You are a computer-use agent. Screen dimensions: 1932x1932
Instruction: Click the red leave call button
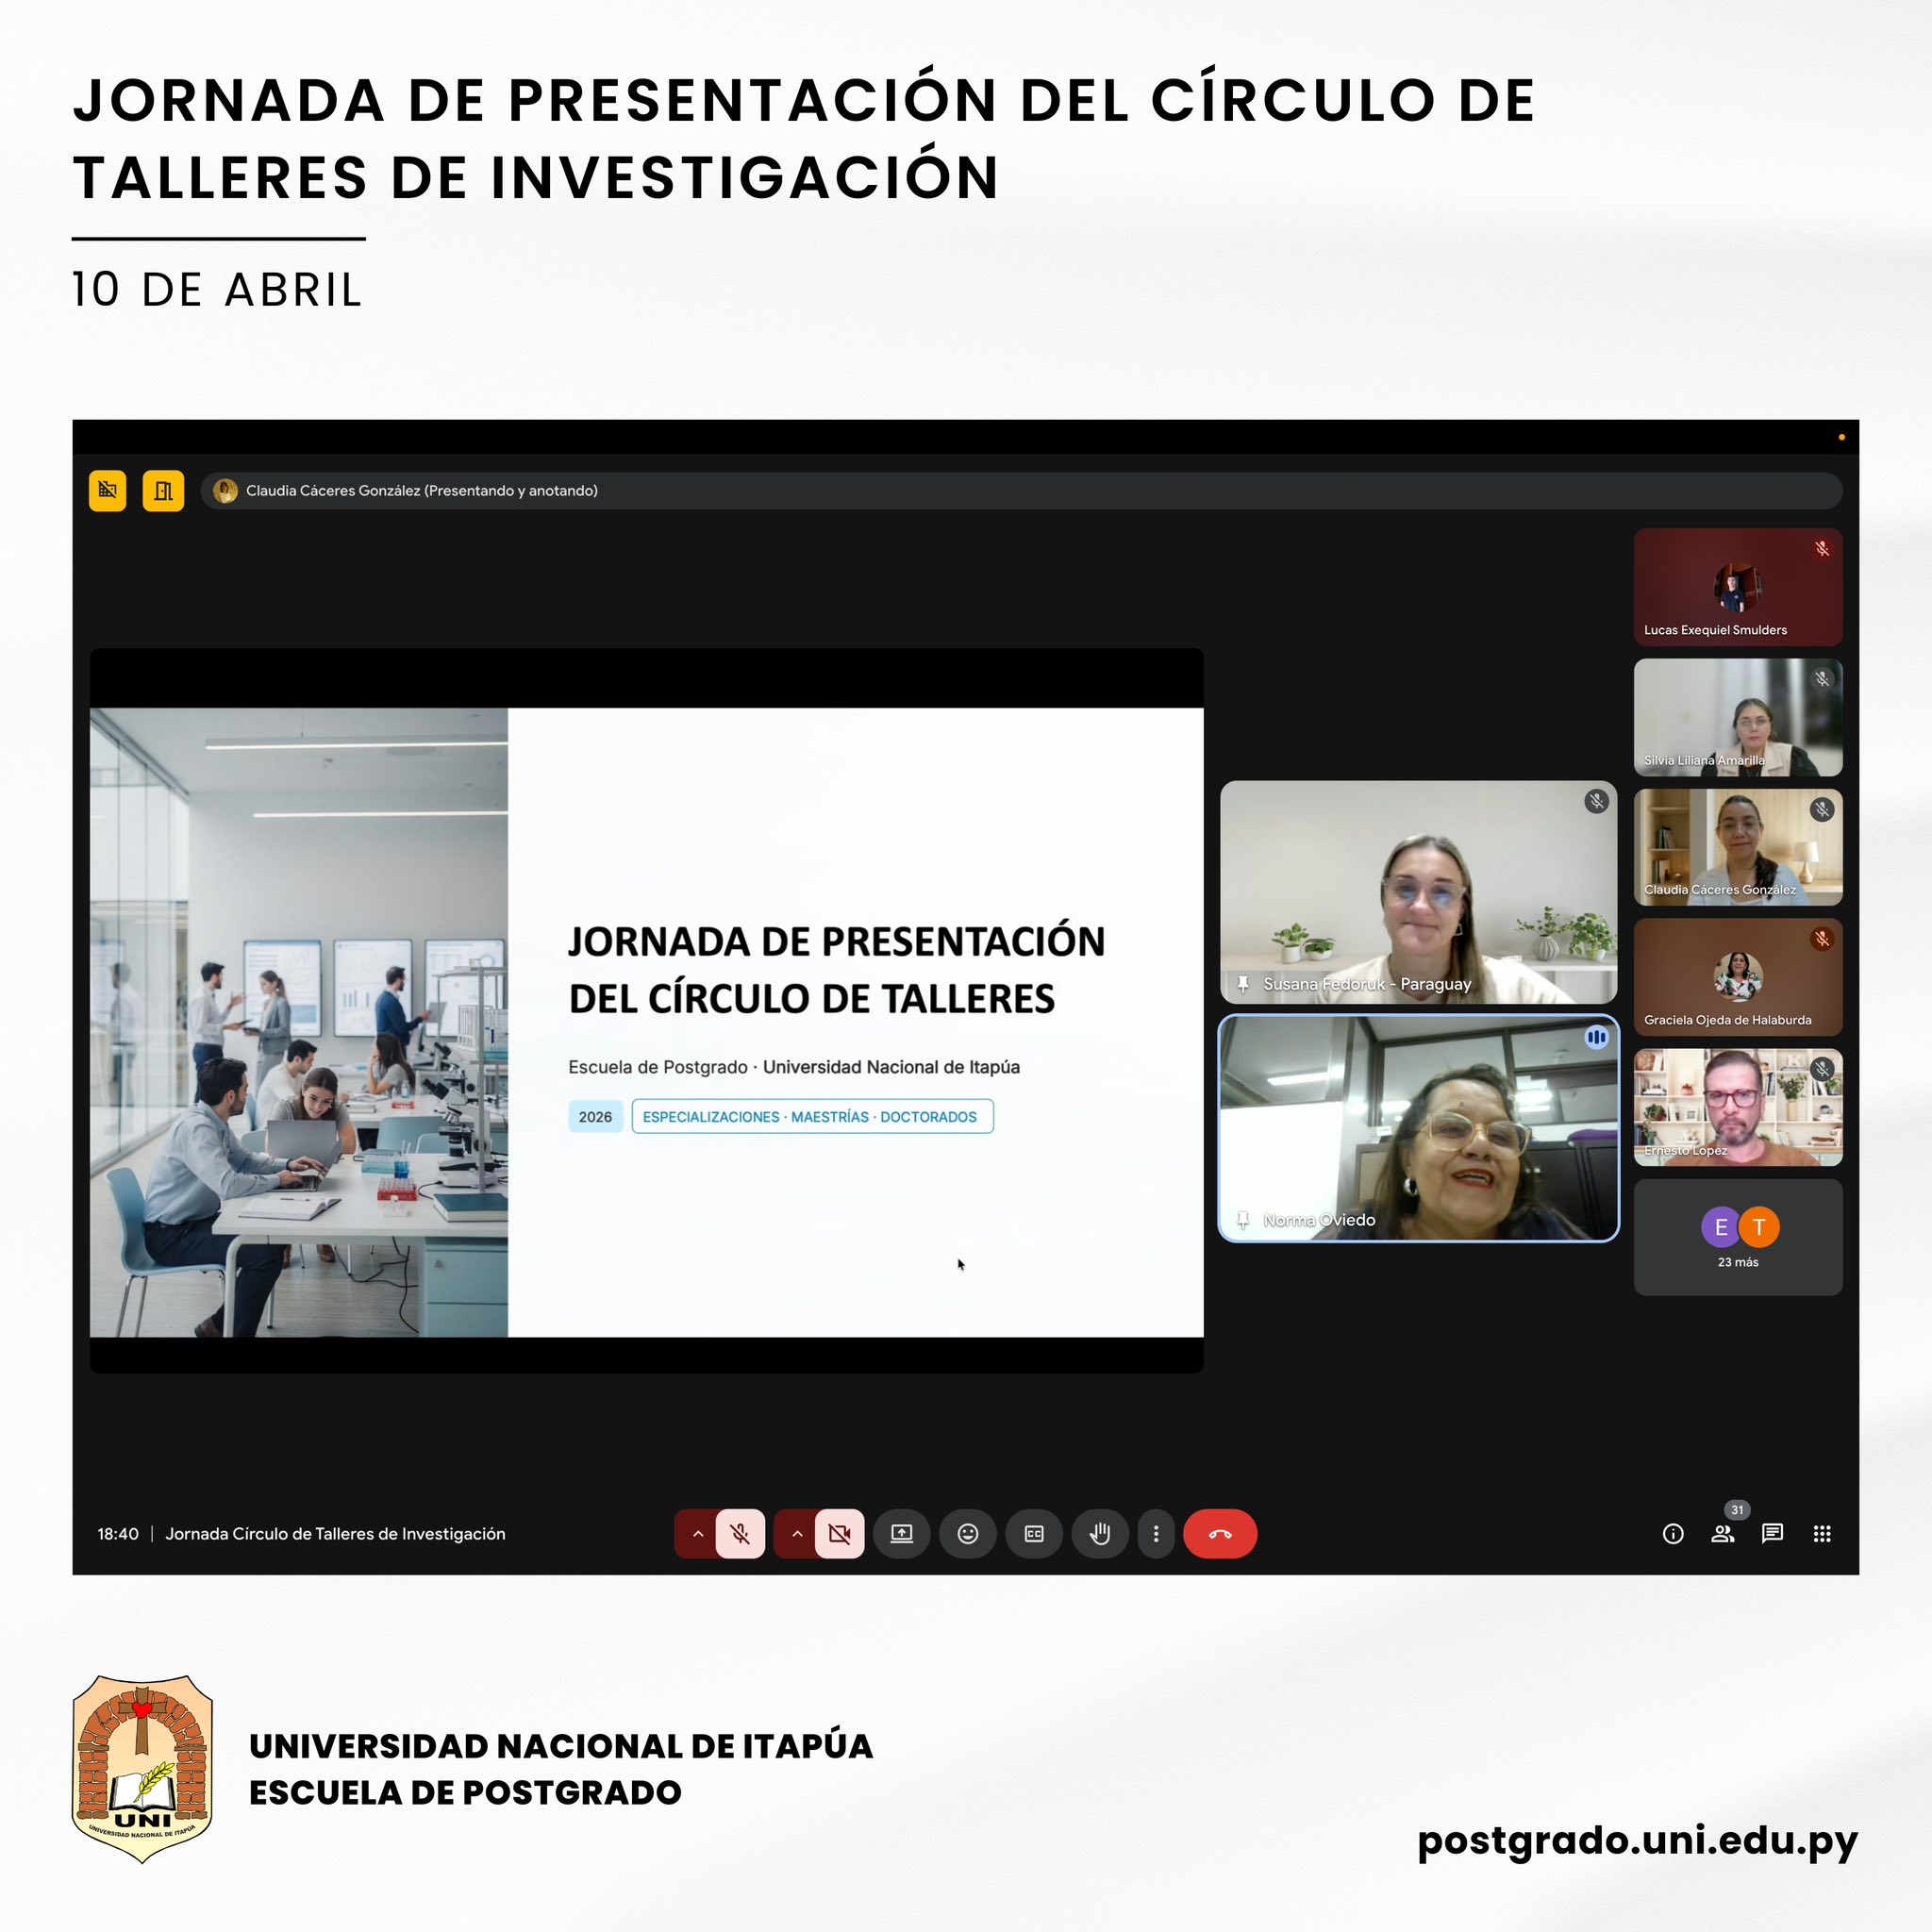click(1219, 1533)
